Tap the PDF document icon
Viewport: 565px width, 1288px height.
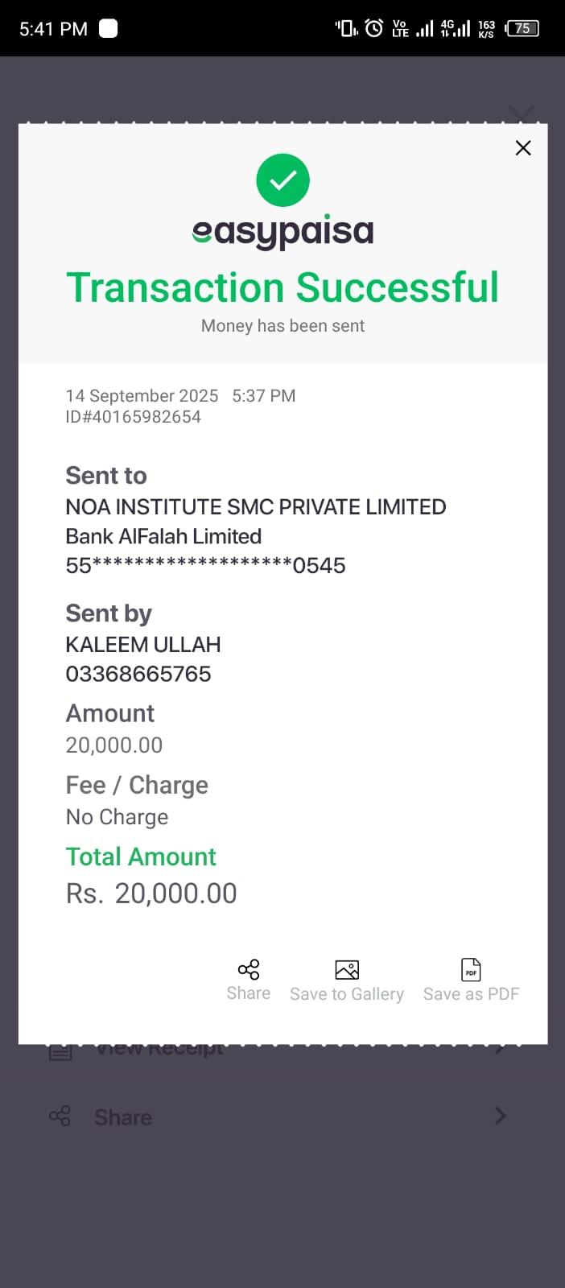pyautogui.click(x=471, y=969)
